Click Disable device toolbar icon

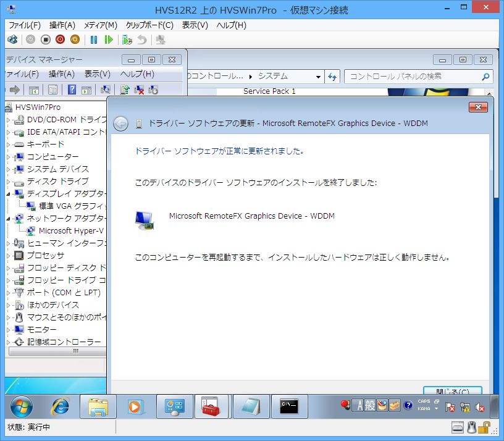pyautogui.click(x=153, y=90)
